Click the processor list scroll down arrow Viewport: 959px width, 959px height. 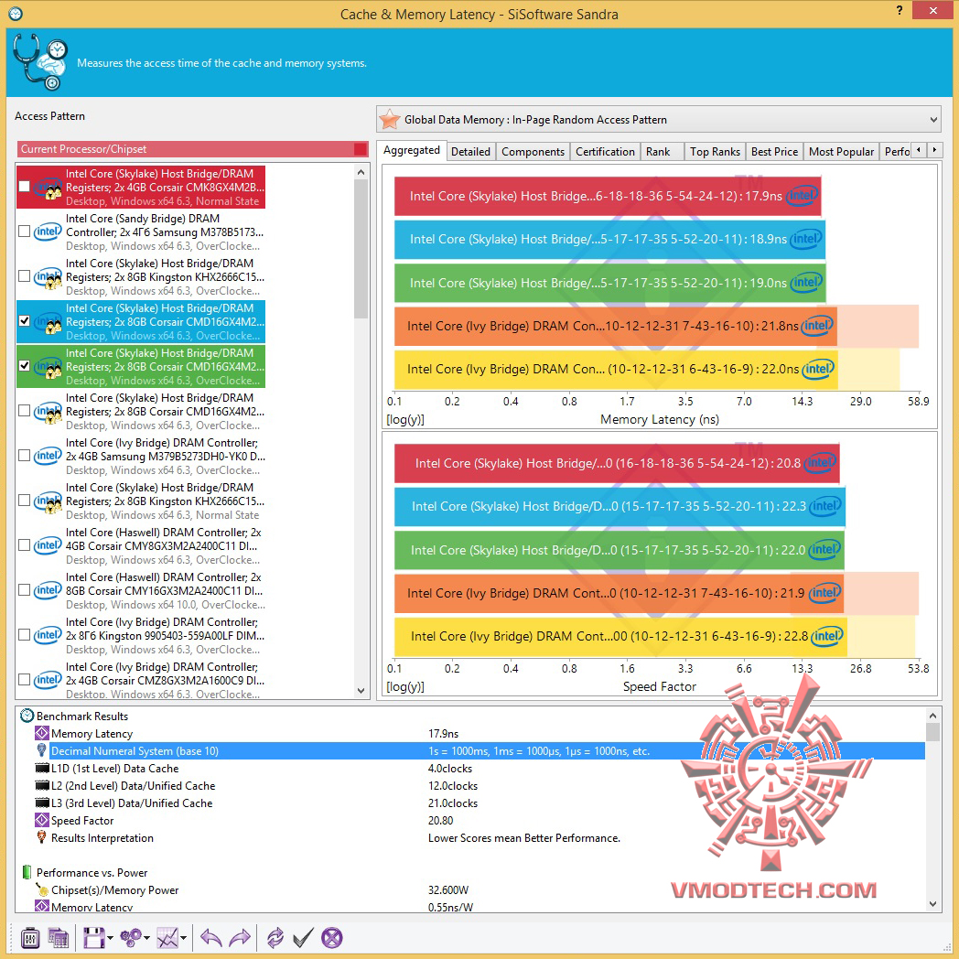(361, 691)
